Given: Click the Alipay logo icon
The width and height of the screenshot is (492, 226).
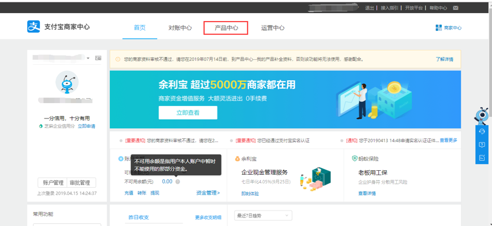Looking at the screenshot, I should [x=33, y=27].
